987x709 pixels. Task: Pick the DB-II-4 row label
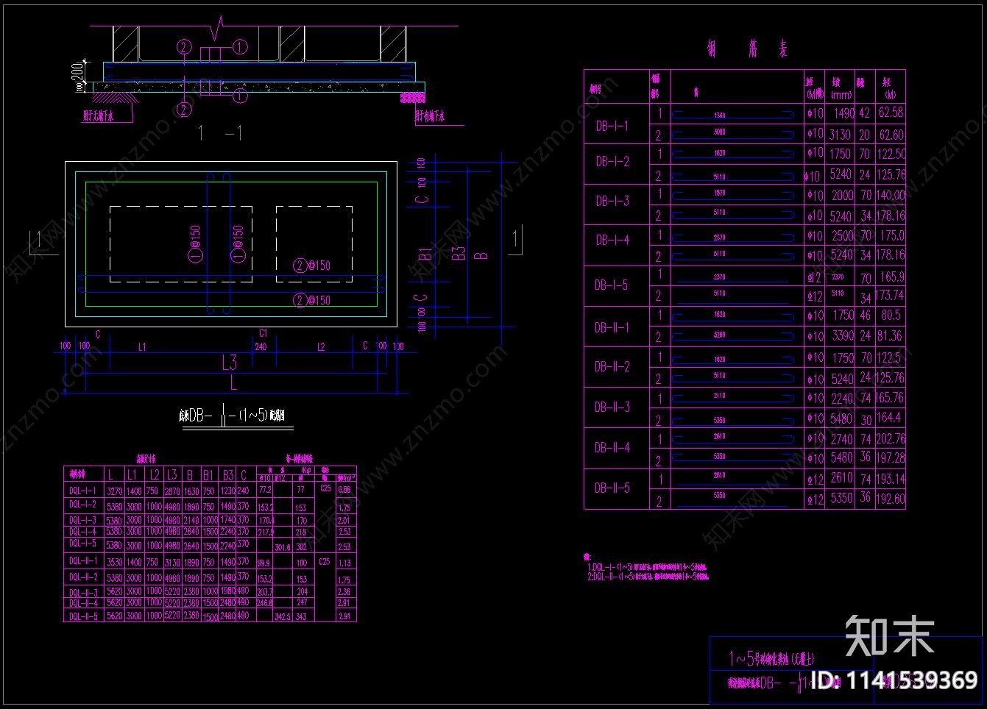(x=612, y=447)
